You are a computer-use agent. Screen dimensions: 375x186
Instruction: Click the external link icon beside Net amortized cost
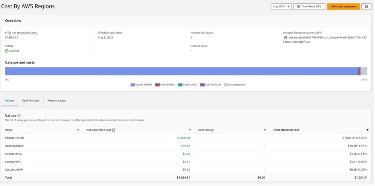coord(114,130)
